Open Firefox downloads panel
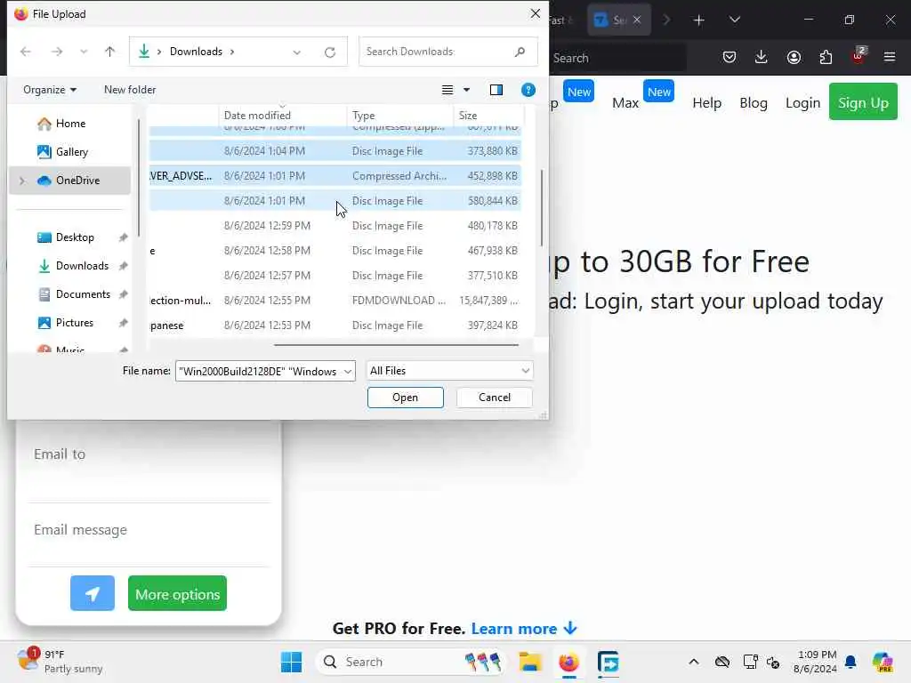Screen dimensions: 911x683 pyautogui.click(x=762, y=57)
